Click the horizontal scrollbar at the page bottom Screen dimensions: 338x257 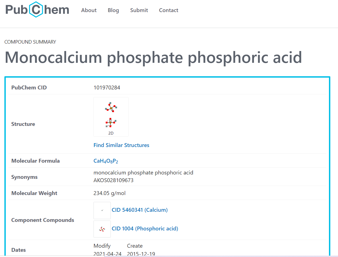(219, 256)
